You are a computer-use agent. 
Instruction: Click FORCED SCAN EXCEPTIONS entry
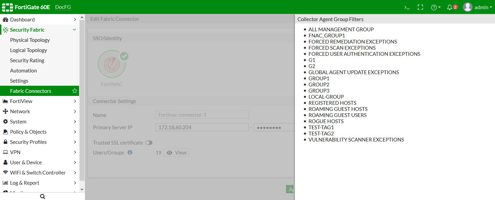pyautogui.click(x=342, y=48)
